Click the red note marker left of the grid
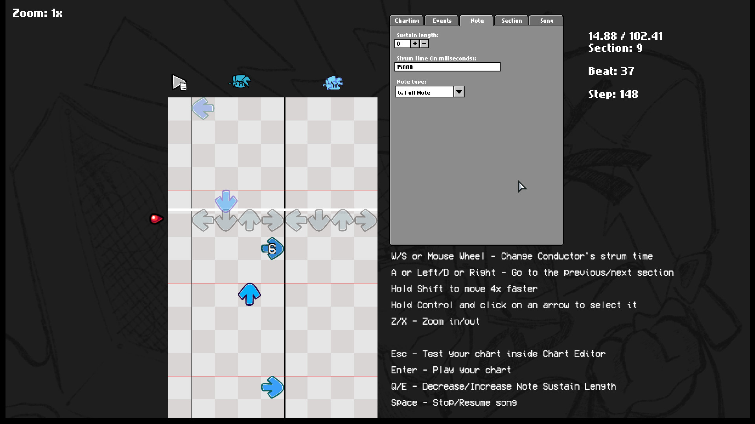This screenshot has width=755, height=424. pos(156,219)
